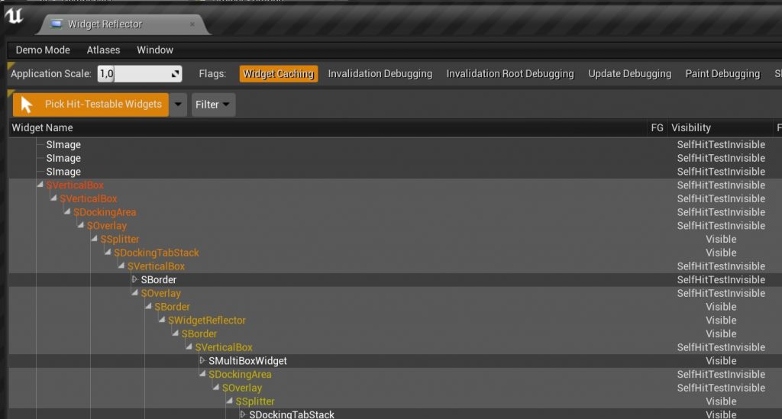Collapse the first SDockingArea node

point(67,211)
